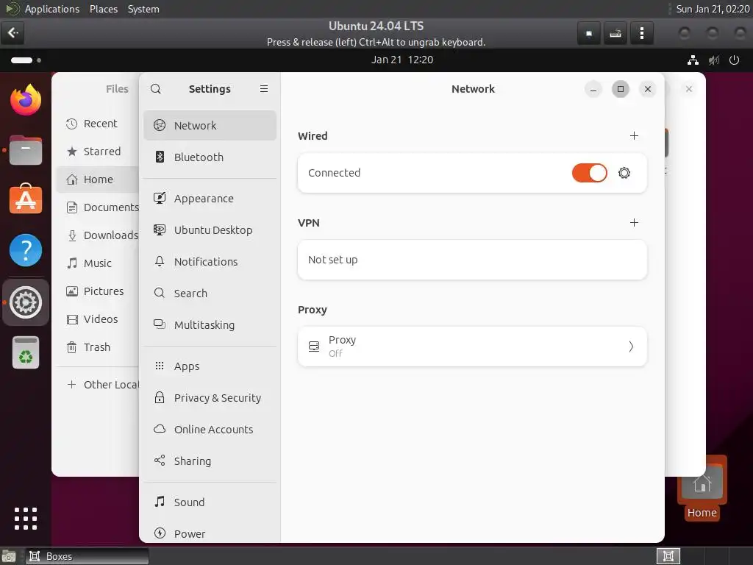Open the guest power menu icon
Screen dimensions: 753x565
[x=735, y=60]
